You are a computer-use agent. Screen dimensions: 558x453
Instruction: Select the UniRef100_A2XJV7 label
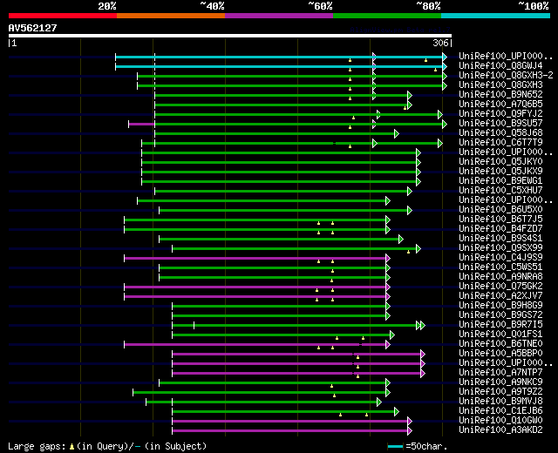coord(500,296)
